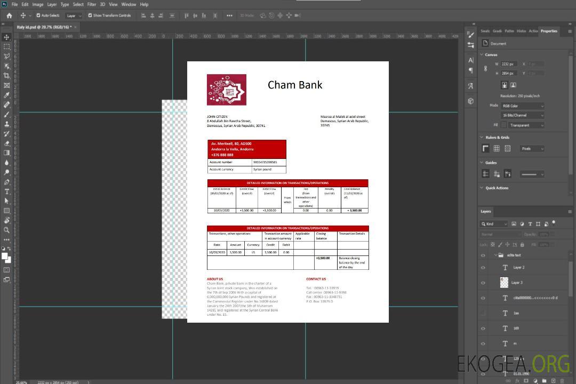Viewport: 576px width, 384px height.
Task: Select the Object Selection tool
Action: pos(6,66)
